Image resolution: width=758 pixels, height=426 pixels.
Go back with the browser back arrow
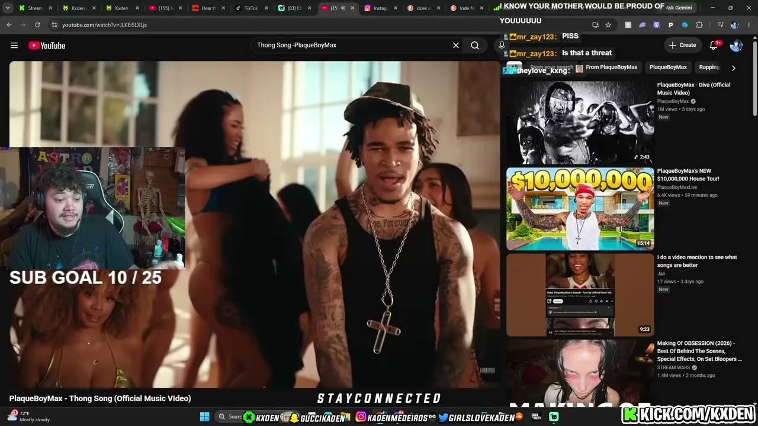[9, 25]
